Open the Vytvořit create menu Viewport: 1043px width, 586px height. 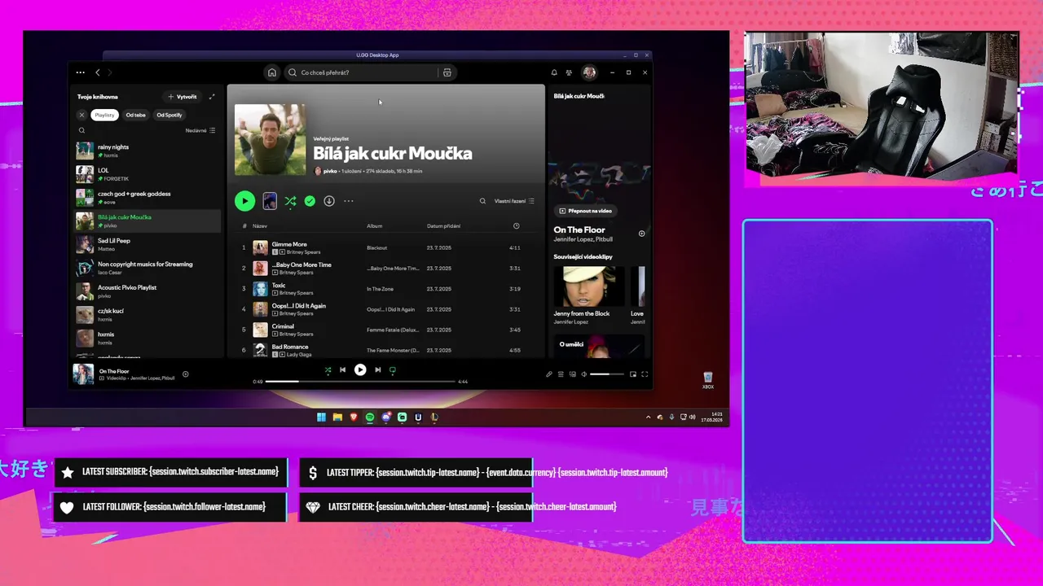tap(183, 96)
